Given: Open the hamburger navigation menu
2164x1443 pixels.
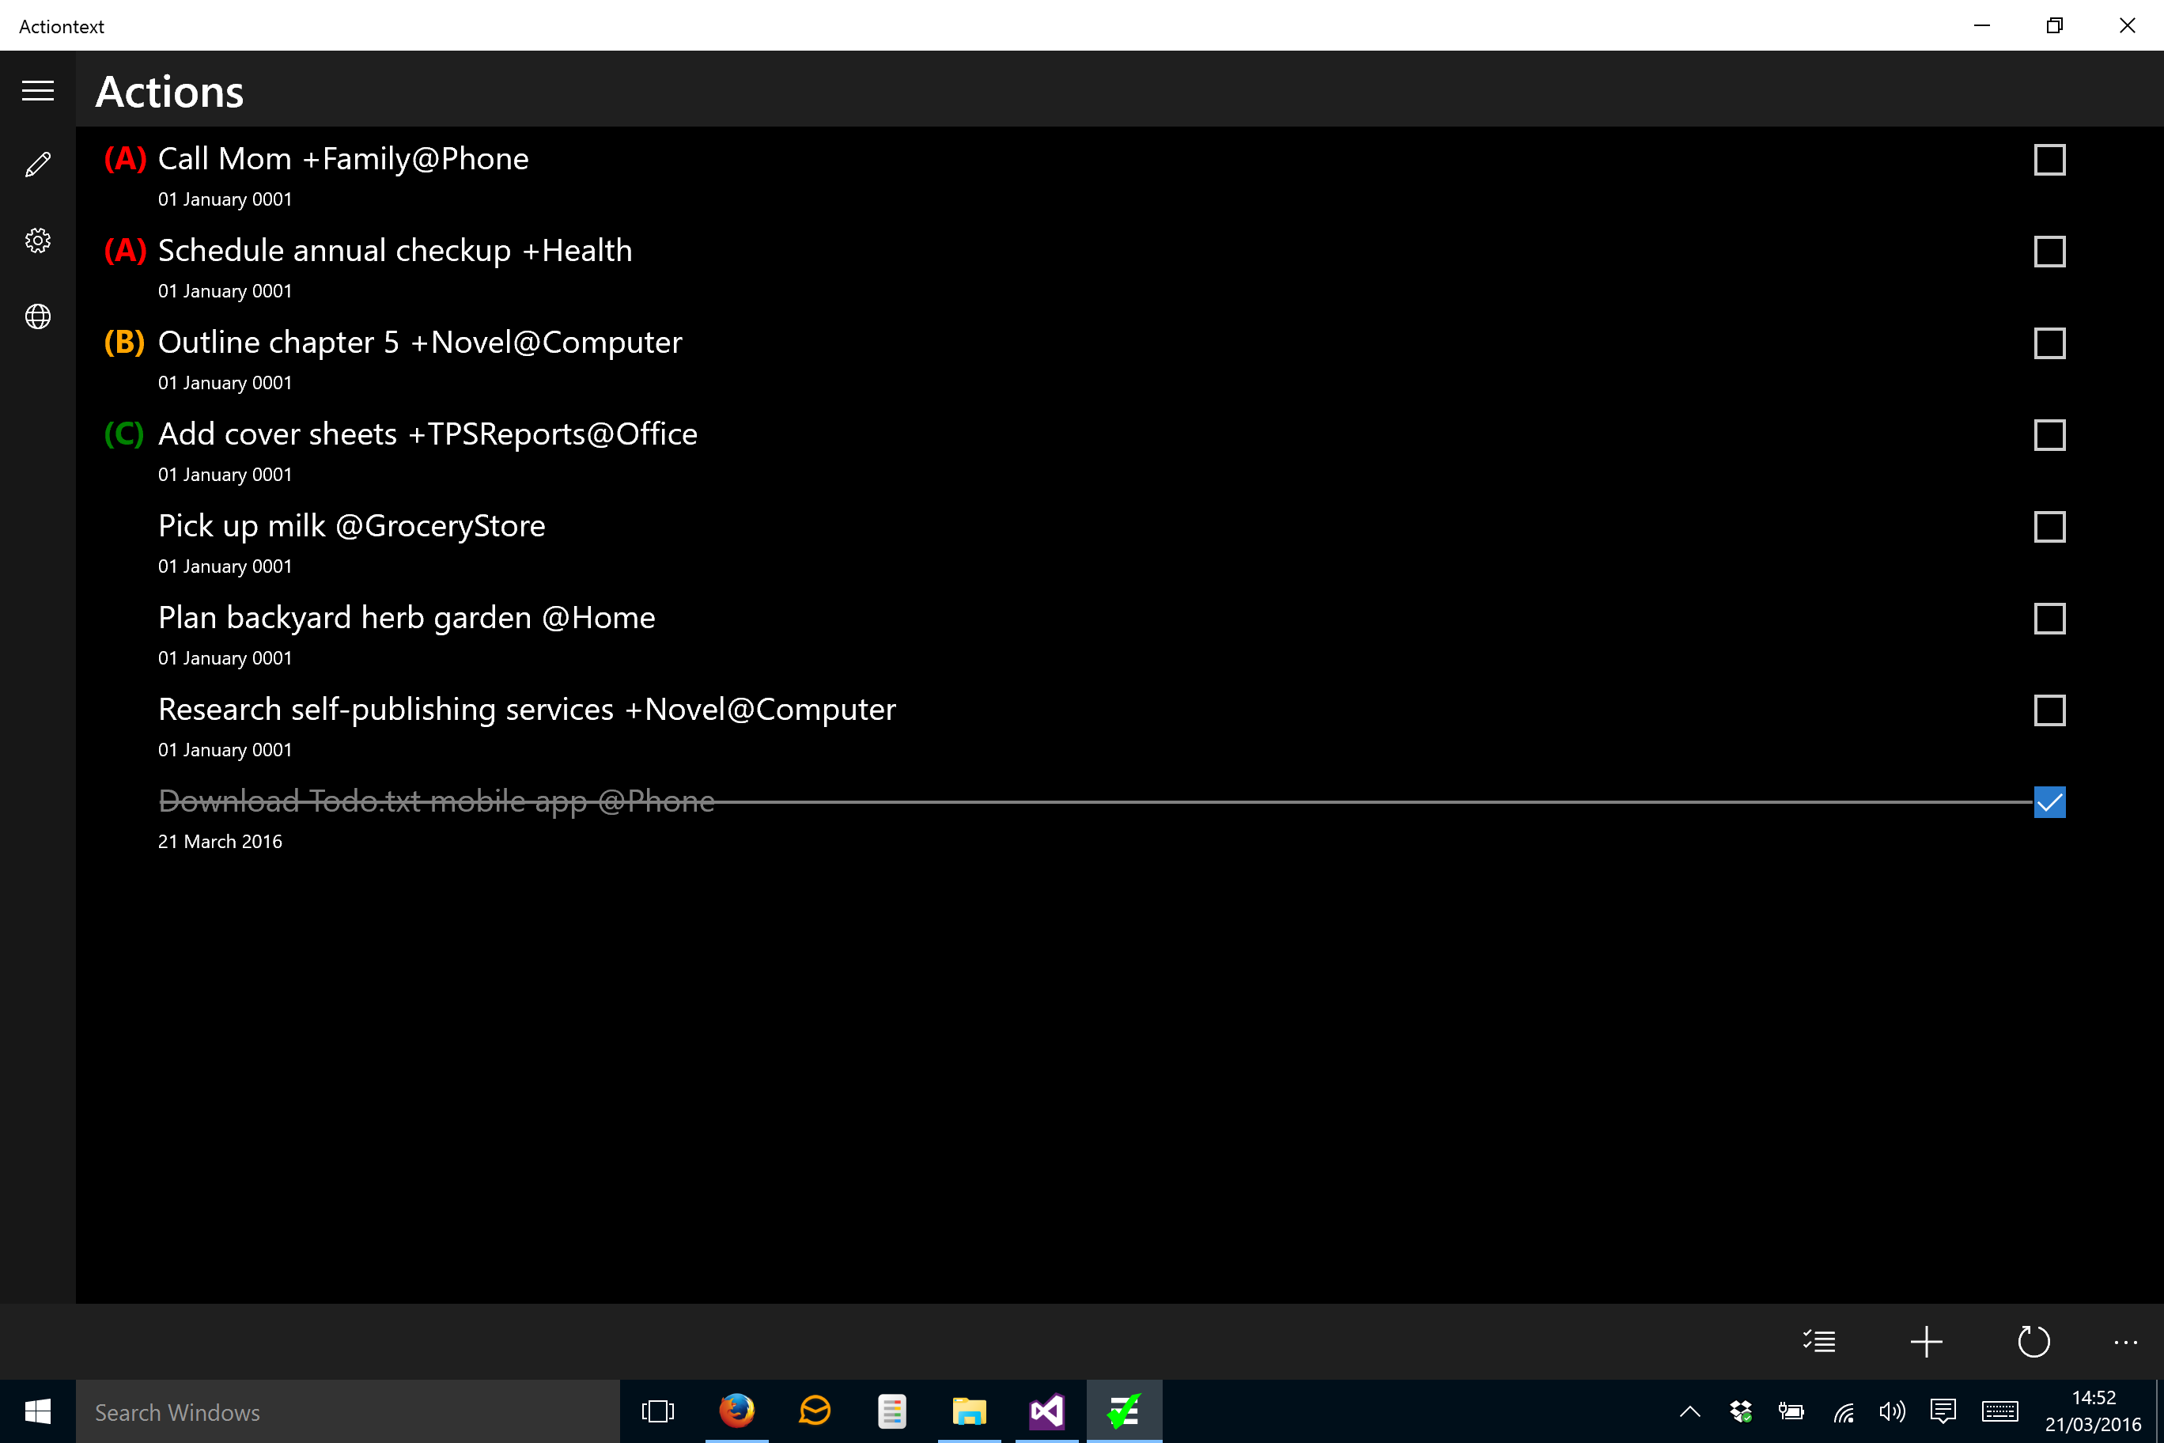Looking at the screenshot, I should (38, 90).
